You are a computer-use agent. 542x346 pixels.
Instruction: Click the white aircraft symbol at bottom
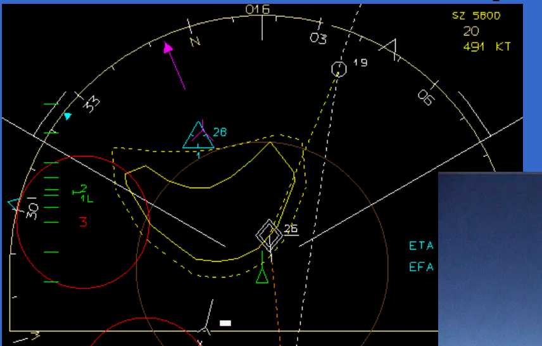click(x=206, y=327)
